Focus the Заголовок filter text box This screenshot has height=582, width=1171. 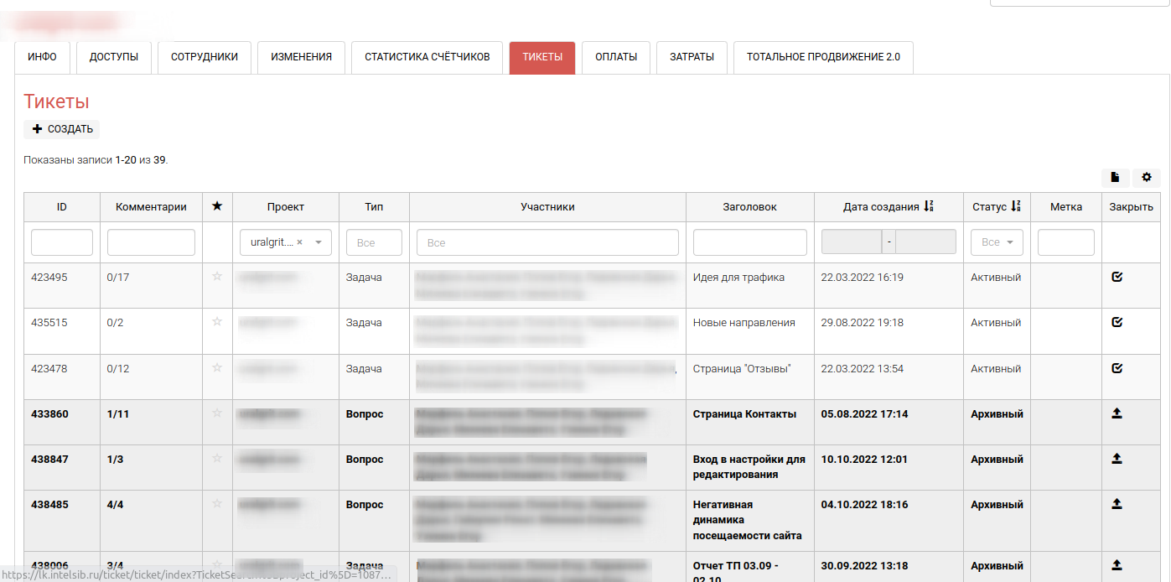coord(749,242)
